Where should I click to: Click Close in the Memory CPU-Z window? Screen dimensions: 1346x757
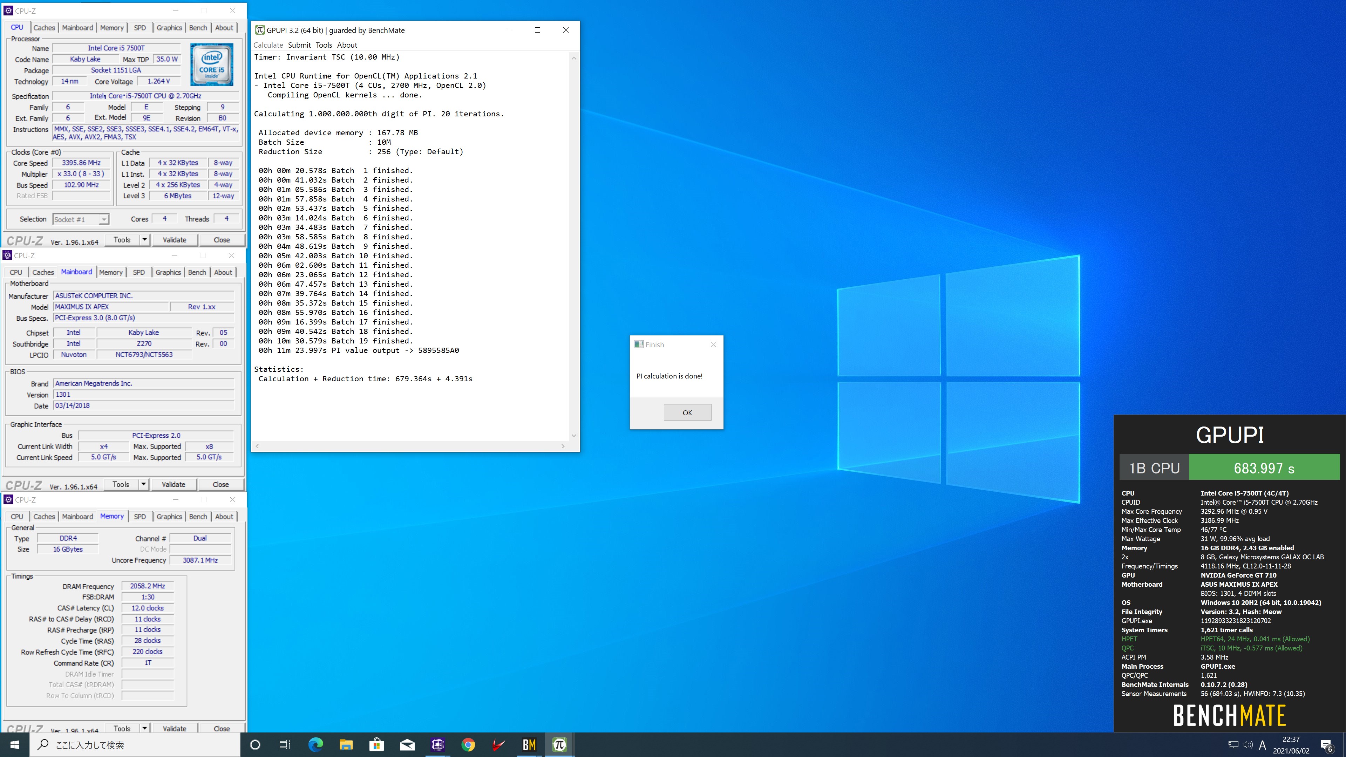pyautogui.click(x=222, y=728)
